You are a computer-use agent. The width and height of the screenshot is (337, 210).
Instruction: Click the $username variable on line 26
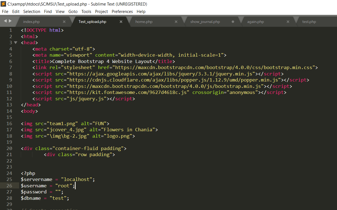click(x=34, y=186)
